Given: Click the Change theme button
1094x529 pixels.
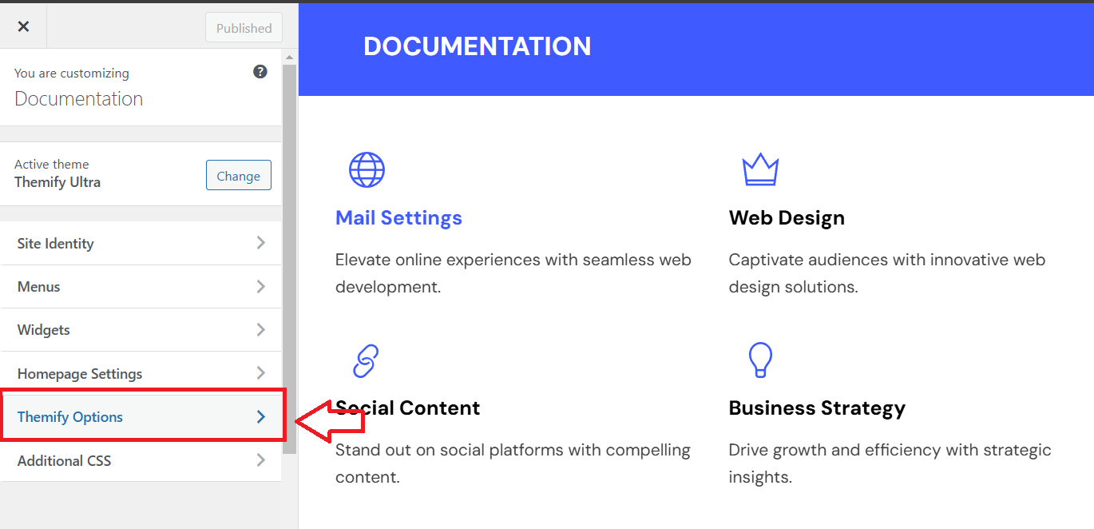Looking at the screenshot, I should [238, 174].
